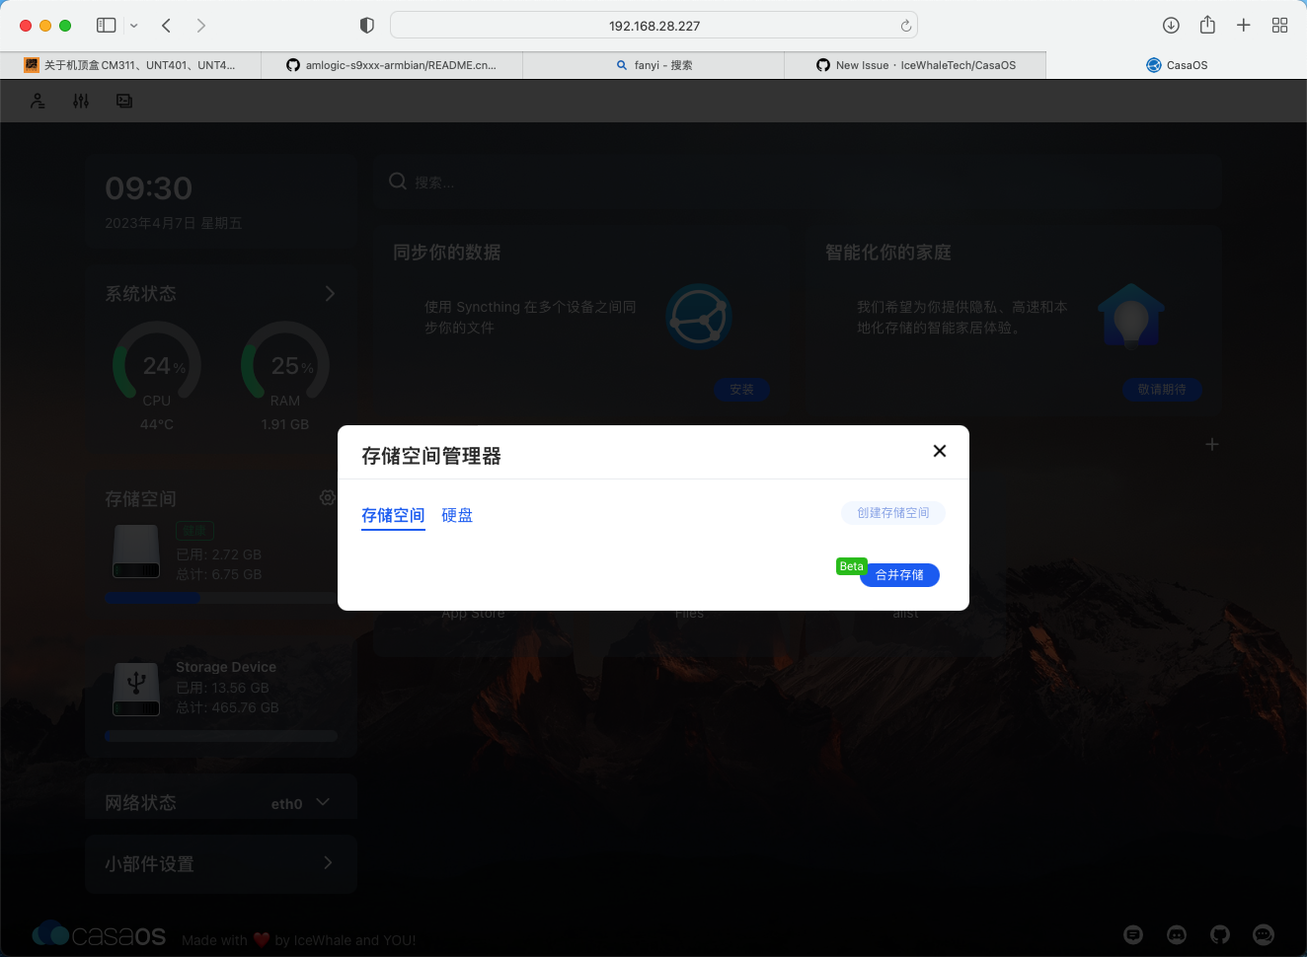Click the Share icon

tap(1207, 25)
